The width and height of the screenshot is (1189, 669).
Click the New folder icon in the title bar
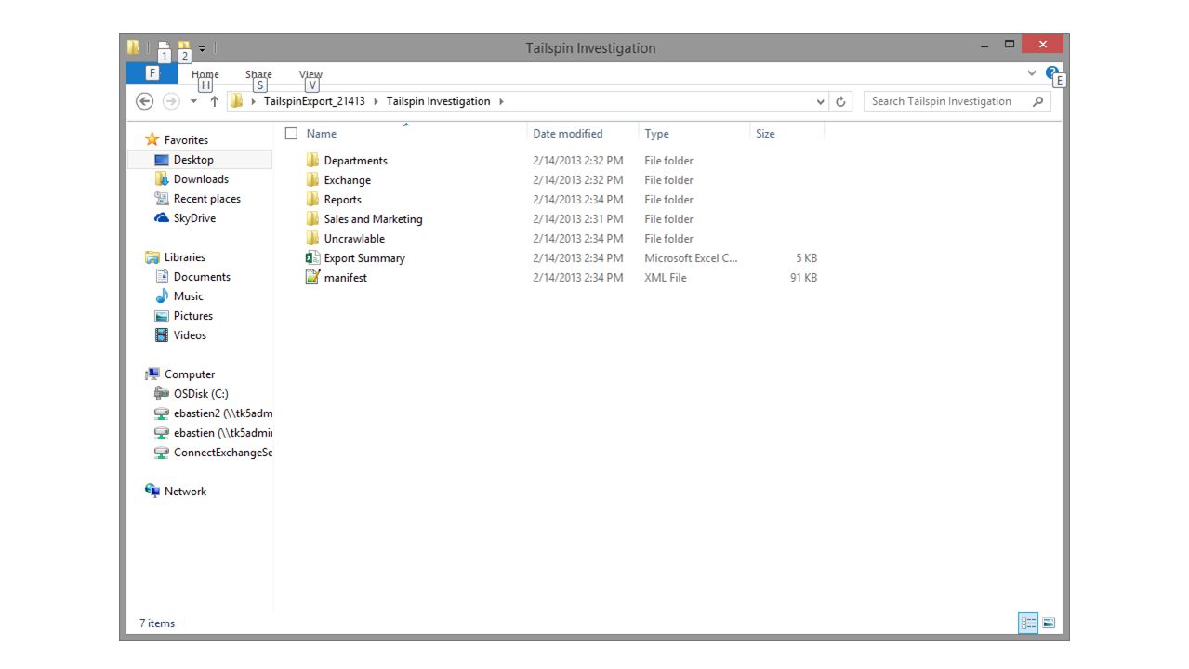(184, 47)
